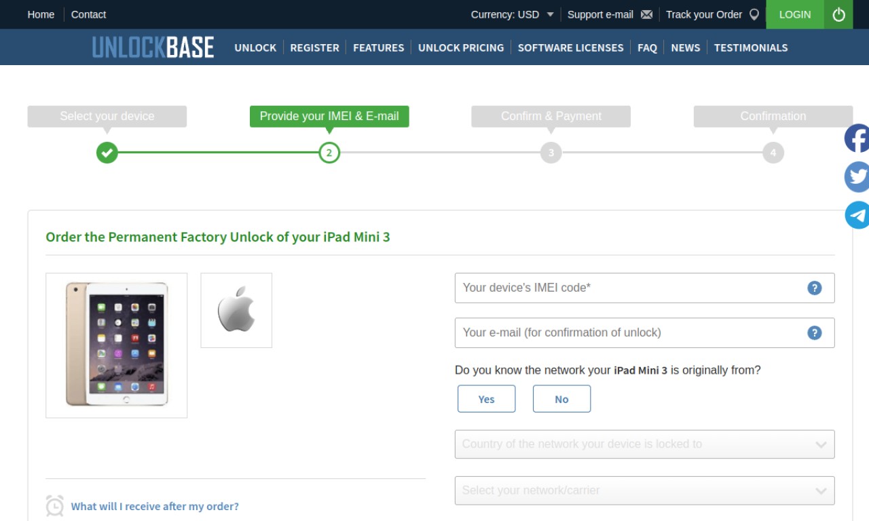Choose Yes for knowing original network

486,399
